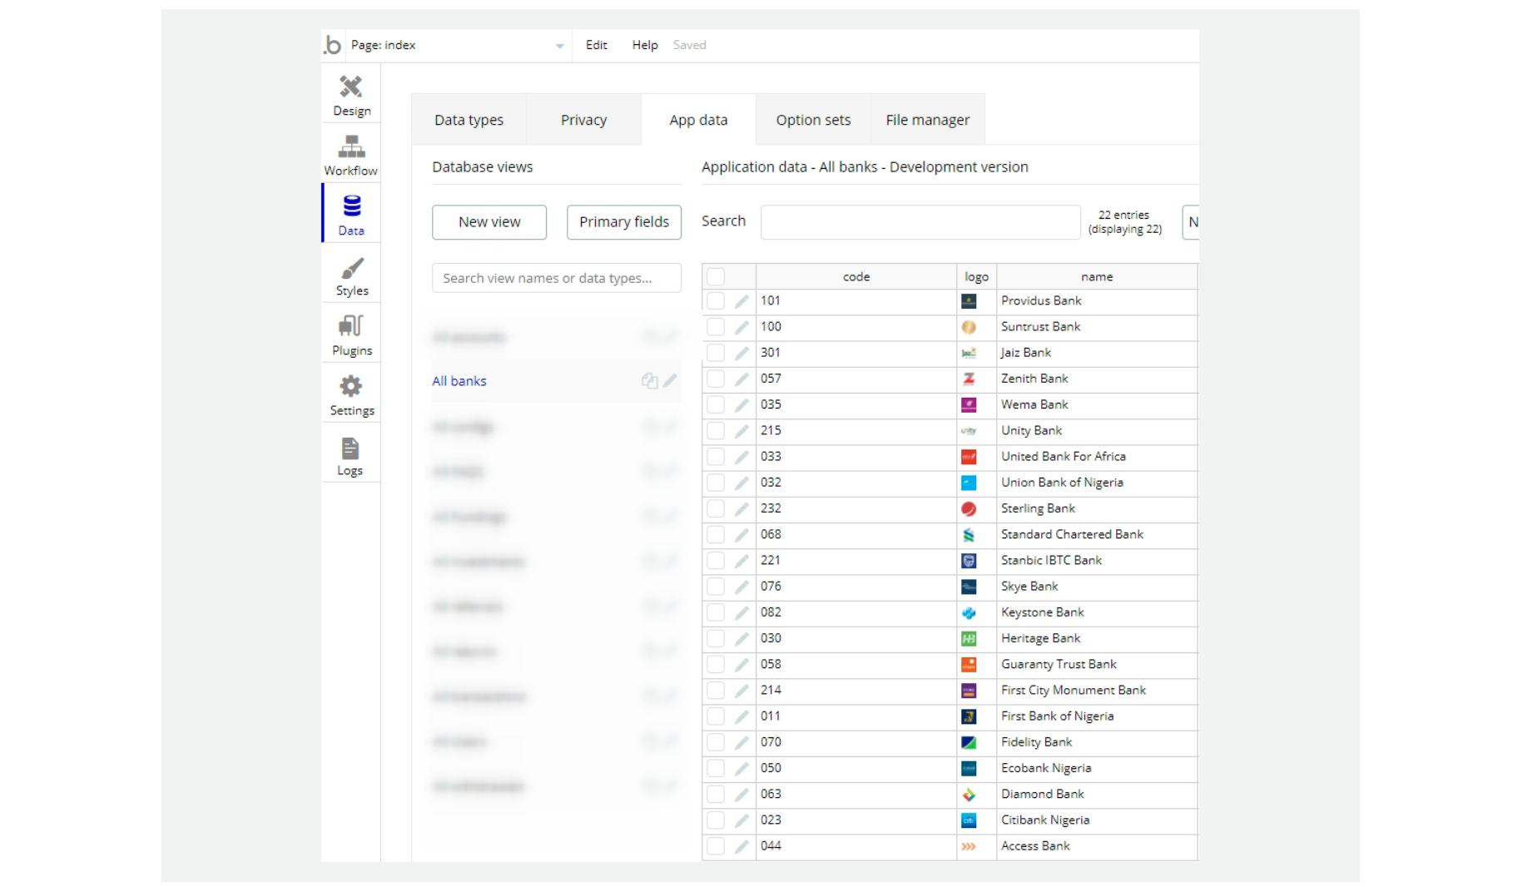Expand the Page: index dropdown
Screen dimensions: 1523x887
tap(559, 46)
